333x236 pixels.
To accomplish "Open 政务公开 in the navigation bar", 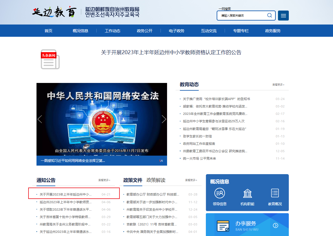I will [145, 31].
